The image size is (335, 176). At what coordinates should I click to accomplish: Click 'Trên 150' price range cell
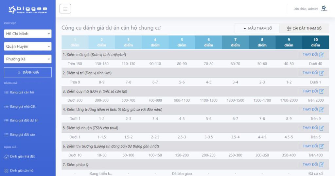click(x=75, y=64)
